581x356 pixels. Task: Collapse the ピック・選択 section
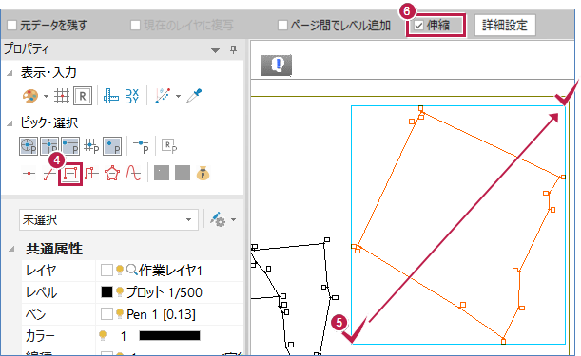coord(10,123)
